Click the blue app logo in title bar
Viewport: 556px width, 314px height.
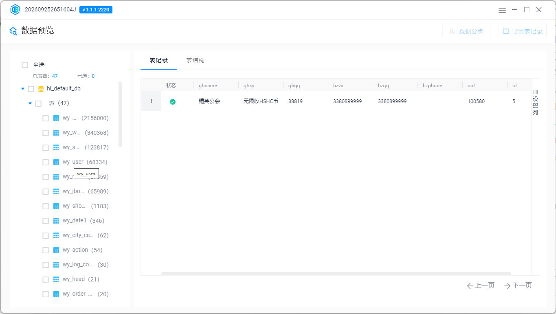[x=15, y=10]
